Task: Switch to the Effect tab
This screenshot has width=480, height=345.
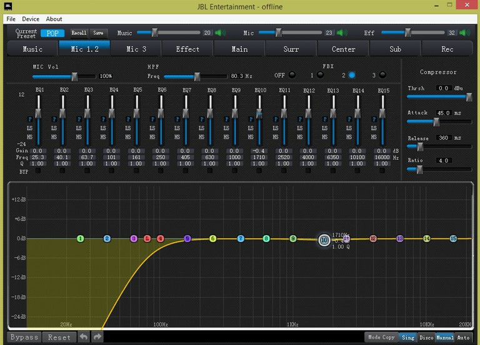Action: pyautogui.click(x=187, y=49)
